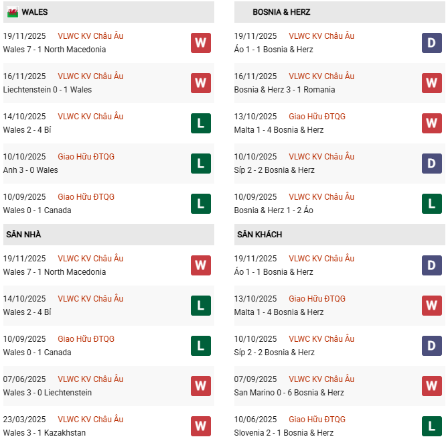
Task: Select W badge for Wales 3-1 Kazakhstan
Action: [200, 426]
